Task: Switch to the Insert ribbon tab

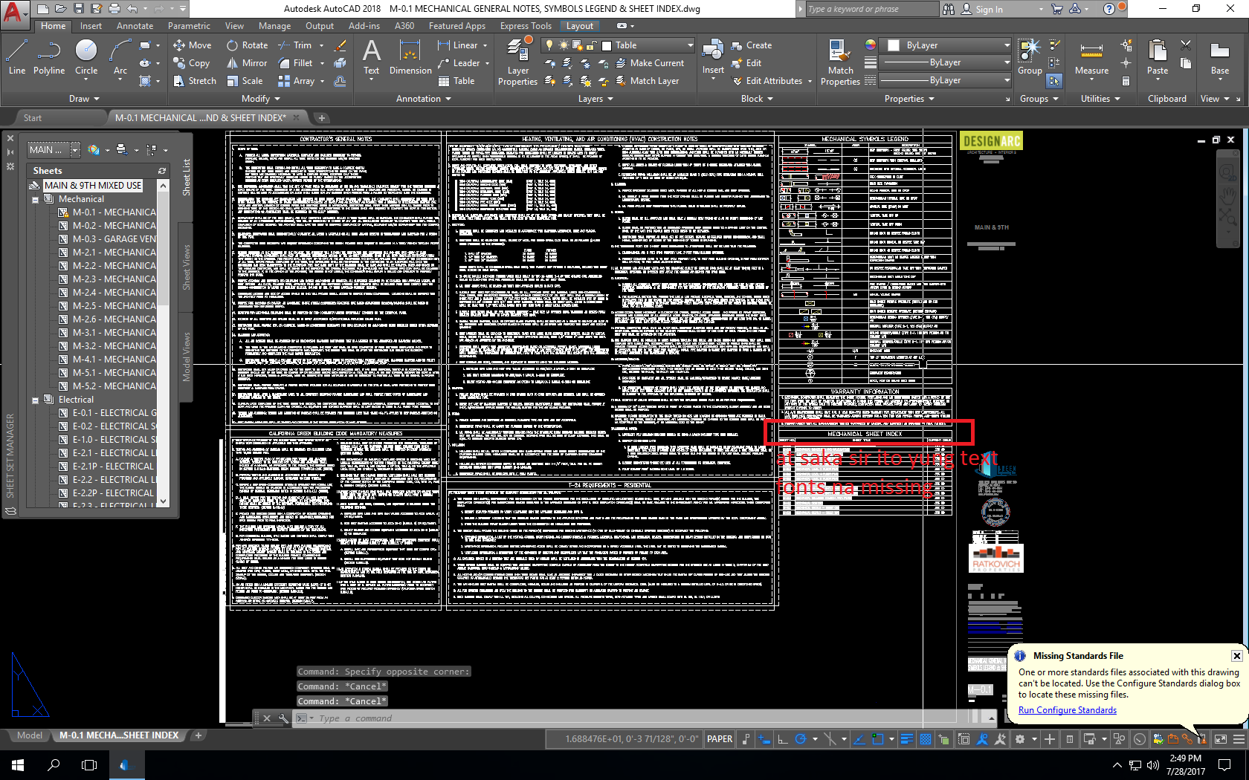Action: (91, 26)
